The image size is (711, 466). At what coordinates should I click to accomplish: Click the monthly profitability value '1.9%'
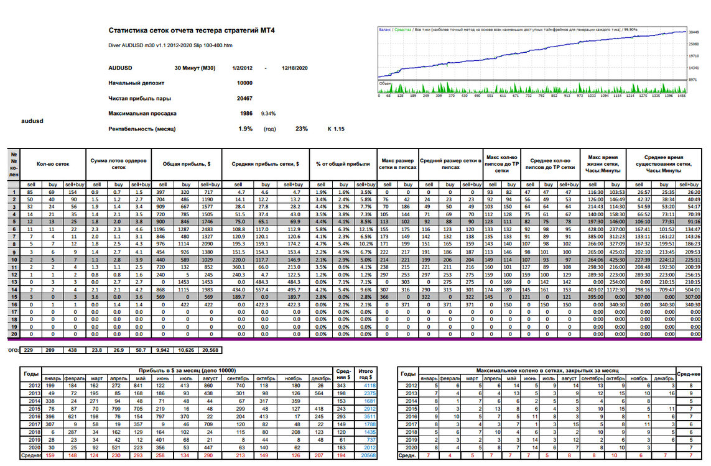click(245, 129)
